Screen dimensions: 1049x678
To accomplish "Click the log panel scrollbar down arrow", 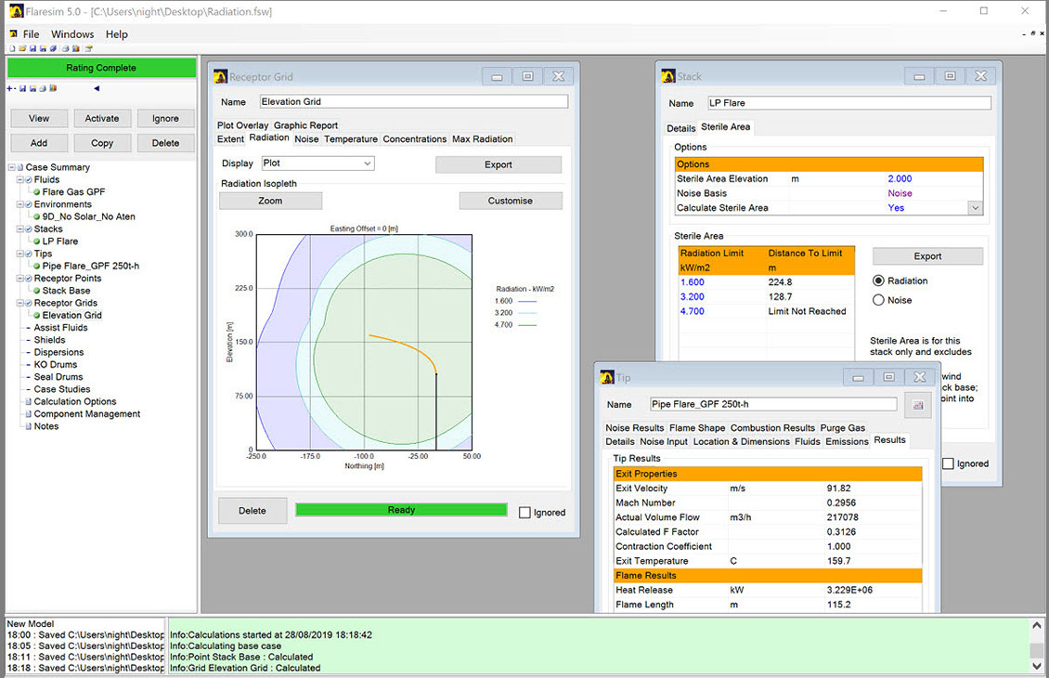I will [1036, 666].
